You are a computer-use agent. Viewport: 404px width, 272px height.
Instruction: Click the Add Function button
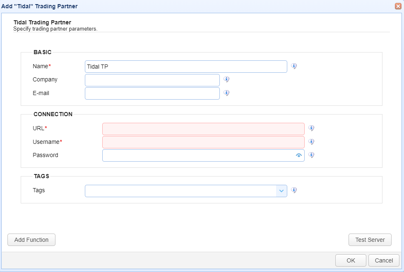(x=31, y=240)
